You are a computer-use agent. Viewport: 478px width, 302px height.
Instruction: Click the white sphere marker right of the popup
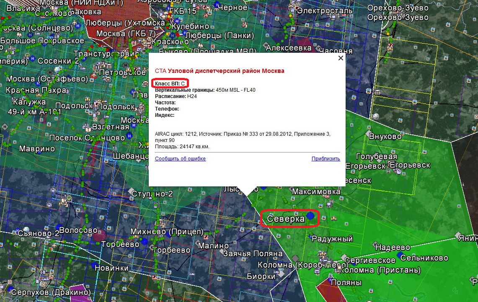pos(376,116)
